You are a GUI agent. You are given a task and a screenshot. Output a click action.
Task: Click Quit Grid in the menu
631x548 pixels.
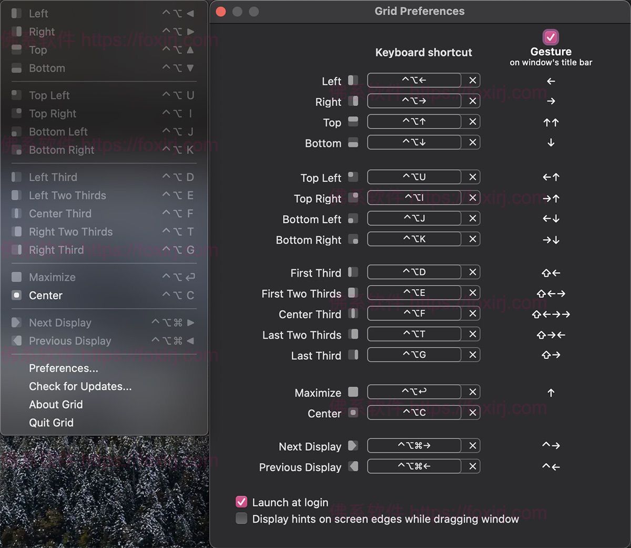tap(52, 422)
